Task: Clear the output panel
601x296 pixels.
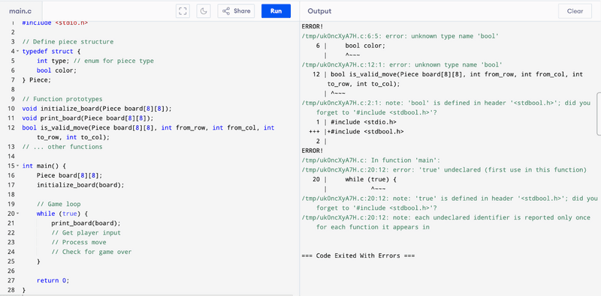Action: coord(575,11)
